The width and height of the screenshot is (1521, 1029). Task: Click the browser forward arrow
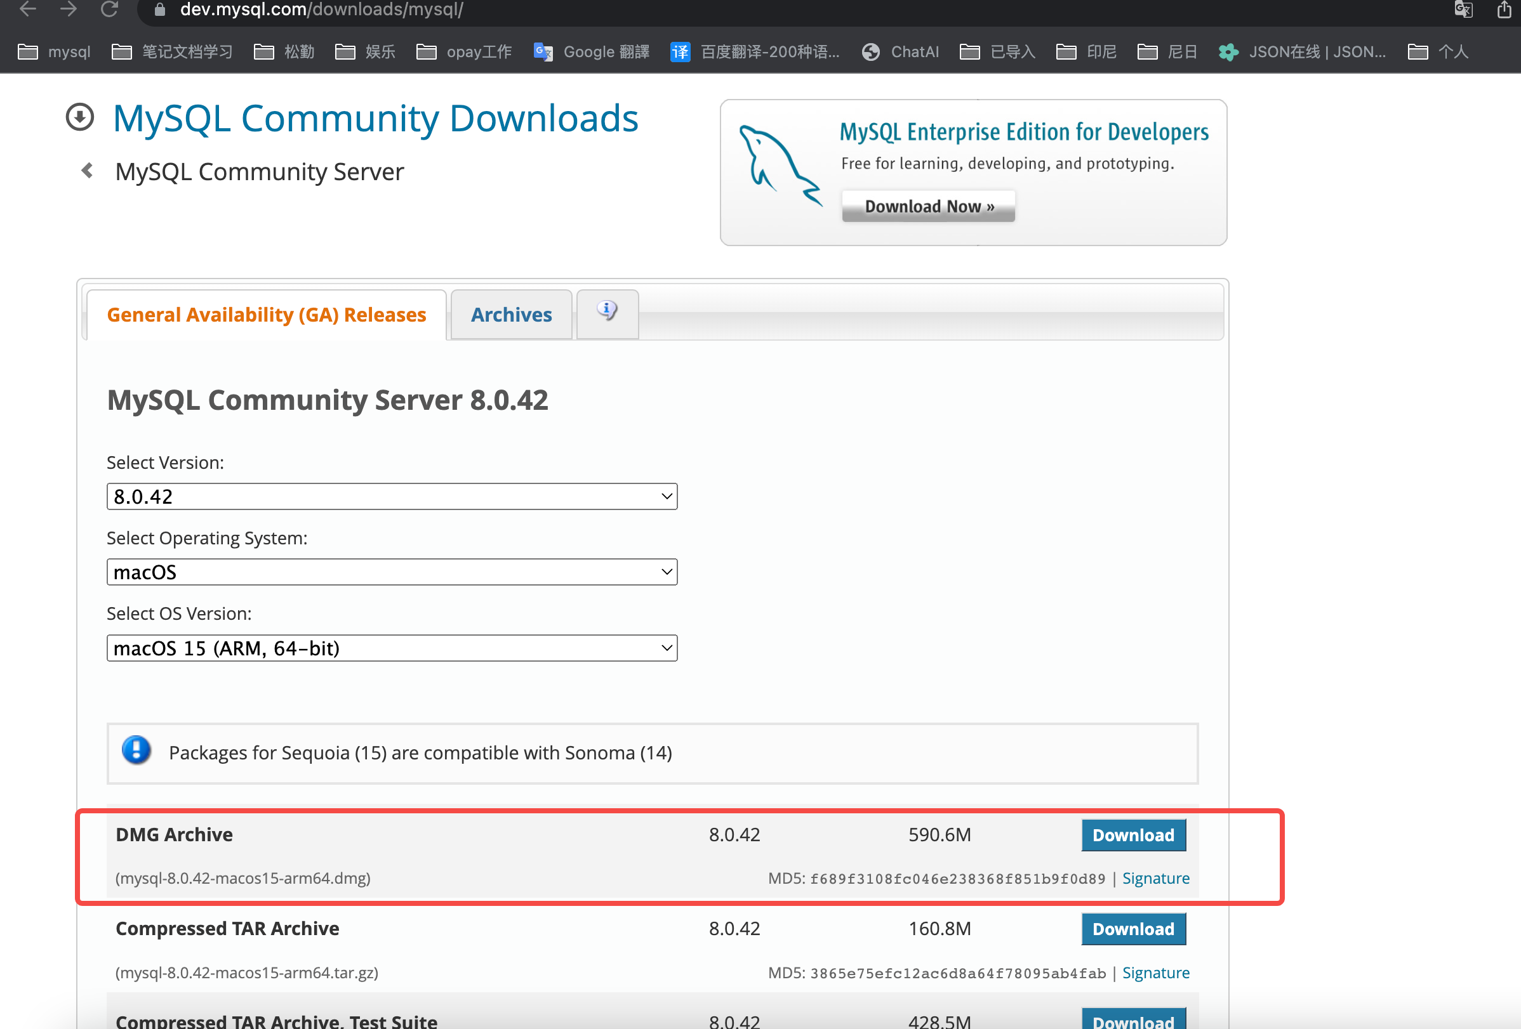(68, 9)
